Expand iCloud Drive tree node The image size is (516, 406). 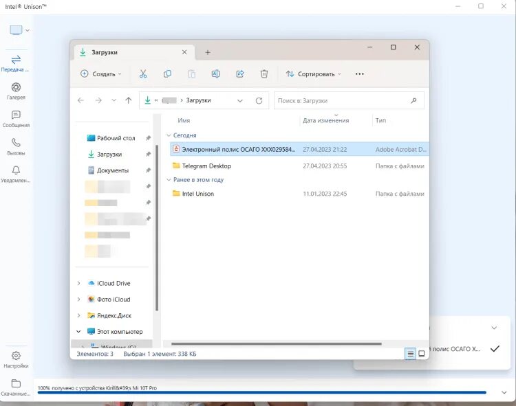(78, 283)
